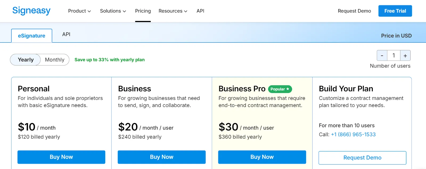
Task: Switch to Monthly billing
Action: (x=55, y=60)
